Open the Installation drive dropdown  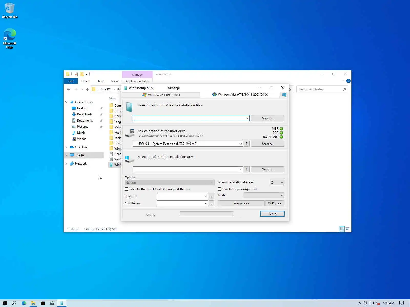240,169
